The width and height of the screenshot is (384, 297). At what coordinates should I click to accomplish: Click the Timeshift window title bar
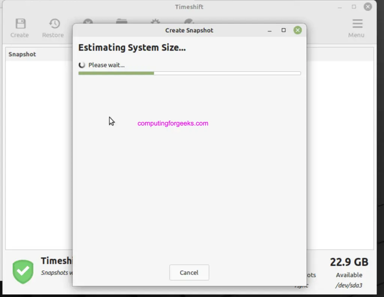189,7
